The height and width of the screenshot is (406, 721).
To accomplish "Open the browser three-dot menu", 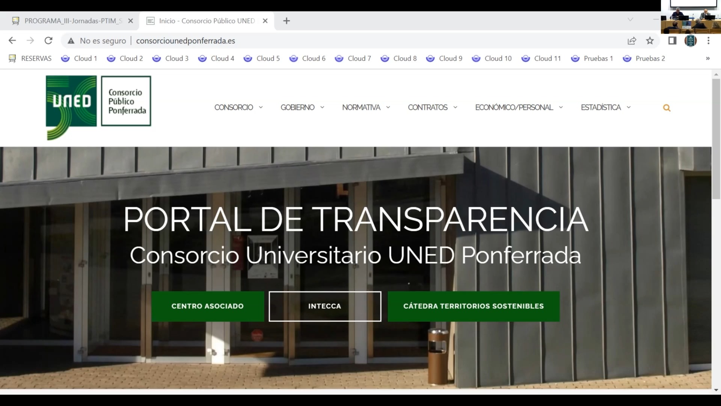I will [x=709, y=41].
